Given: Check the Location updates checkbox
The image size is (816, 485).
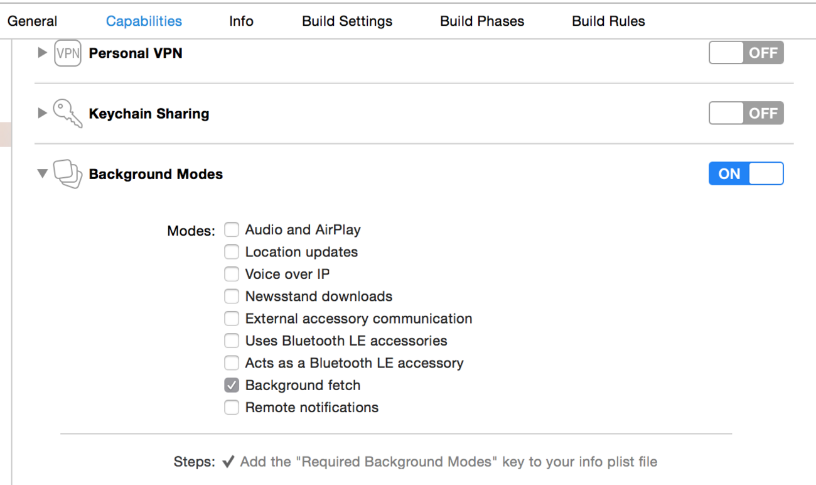Looking at the screenshot, I should [232, 252].
